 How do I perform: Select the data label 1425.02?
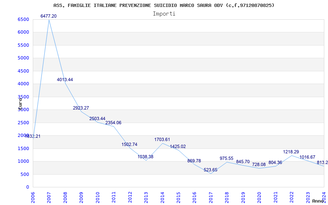[178, 147]
